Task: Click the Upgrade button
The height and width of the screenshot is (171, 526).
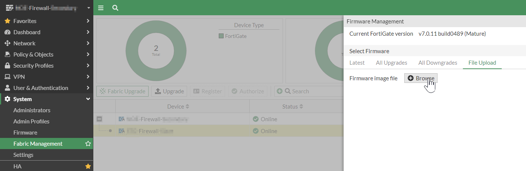Action: point(169,91)
